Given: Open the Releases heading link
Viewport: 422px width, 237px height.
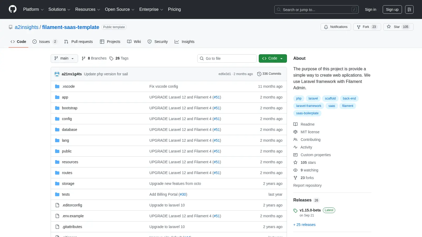Looking at the screenshot, I should coord(302,200).
